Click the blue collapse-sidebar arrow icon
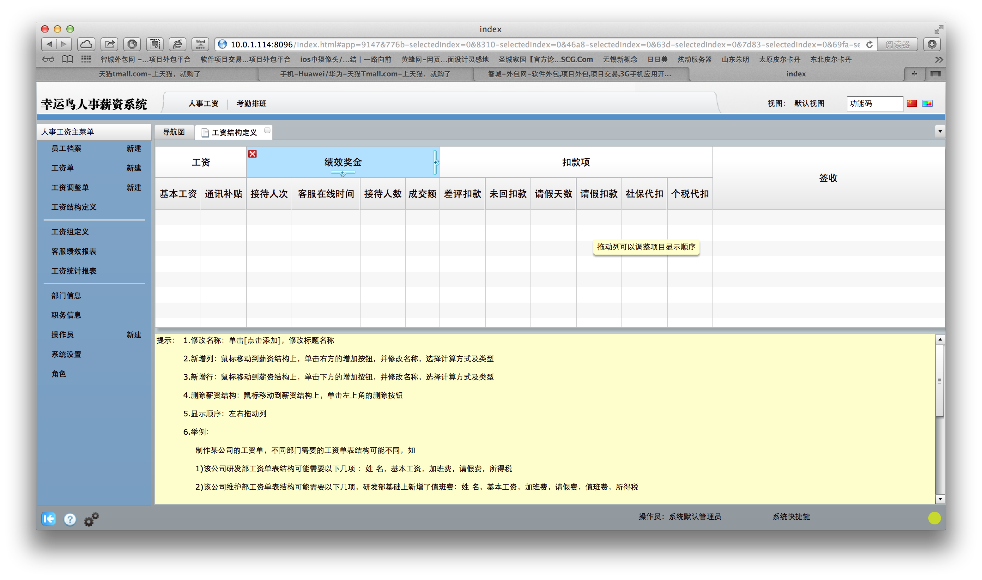The image size is (982, 580). click(x=48, y=519)
